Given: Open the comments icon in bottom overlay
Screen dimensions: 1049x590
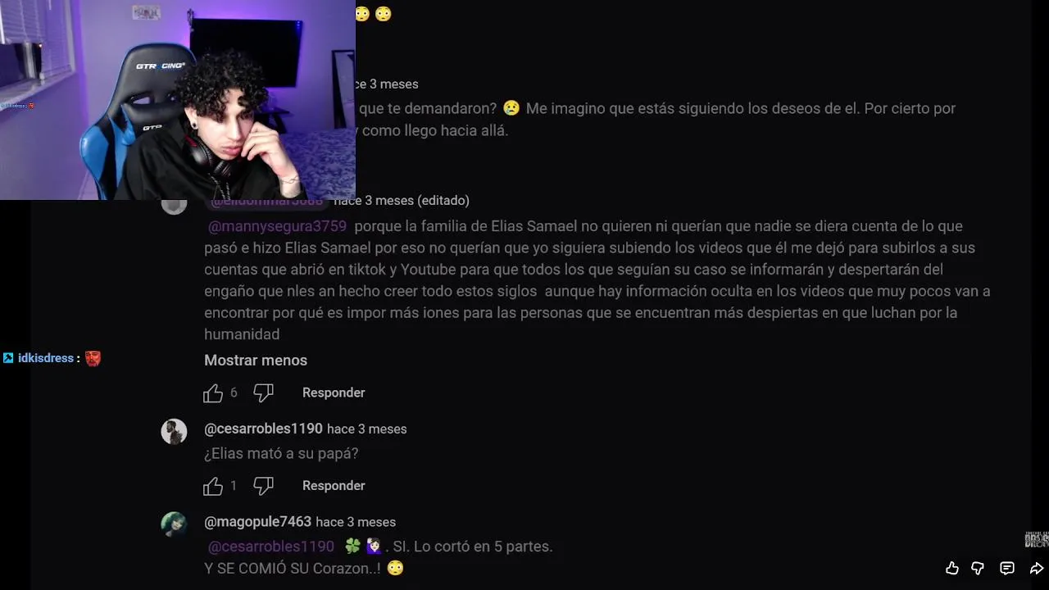Looking at the screenshot, I should coord(1007,568).
